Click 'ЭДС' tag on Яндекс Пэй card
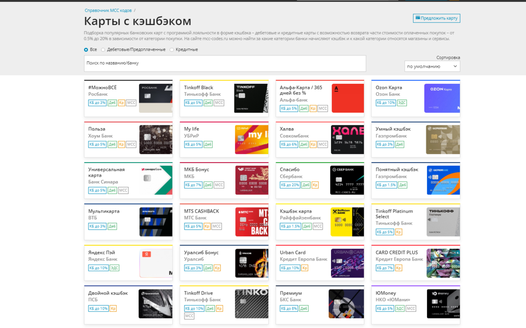The height and width of the screenshot is (328, 526). [114, 268]
